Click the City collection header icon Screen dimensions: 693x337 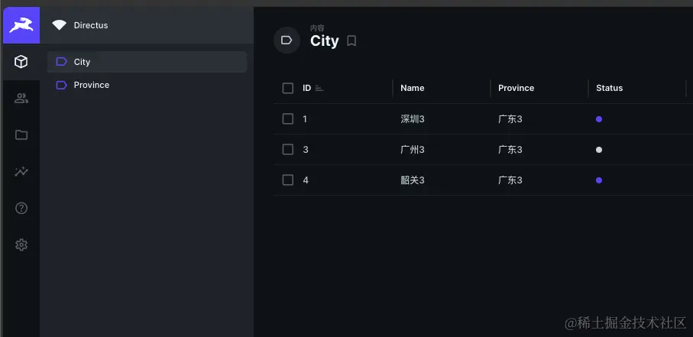[x=287, y=41]
